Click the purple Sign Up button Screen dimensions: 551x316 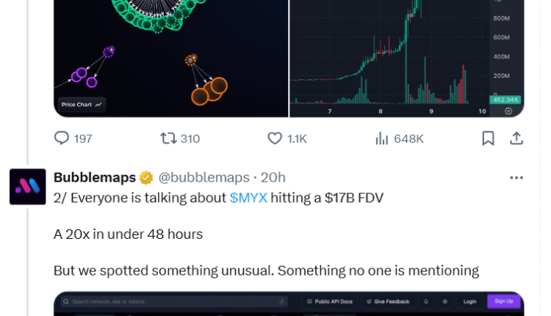pos(504,301)
